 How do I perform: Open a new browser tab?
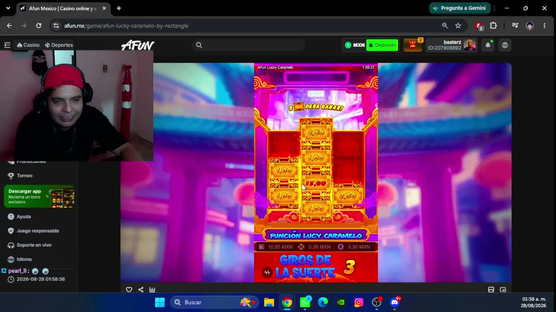(119, 8)
